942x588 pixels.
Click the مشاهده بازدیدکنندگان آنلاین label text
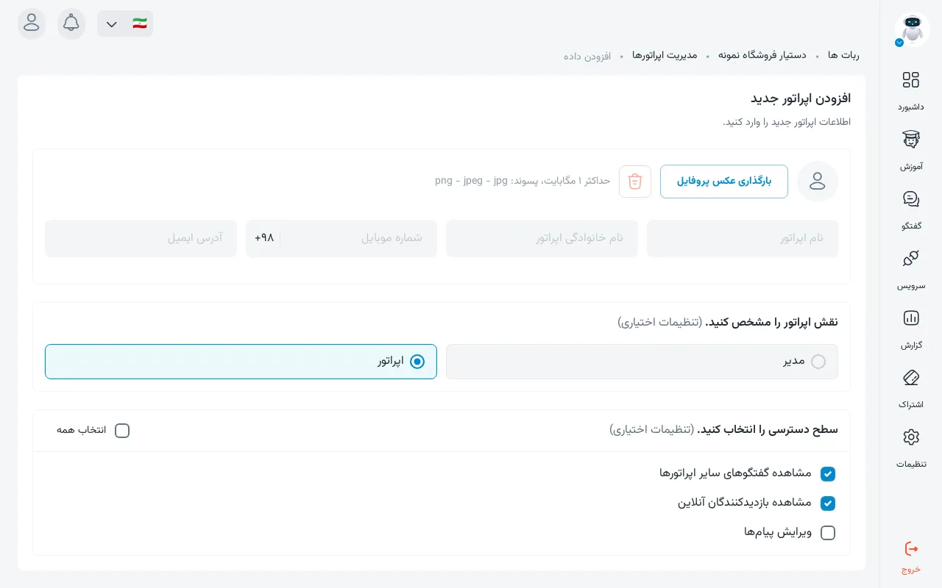tap(745, 503)
